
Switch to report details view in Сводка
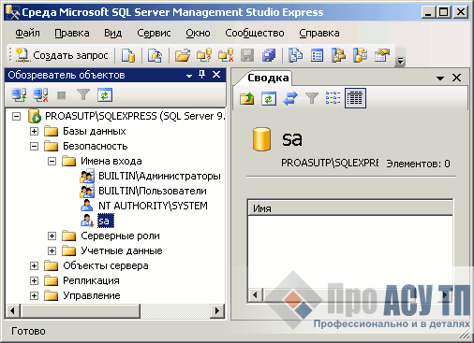point(355,98)
